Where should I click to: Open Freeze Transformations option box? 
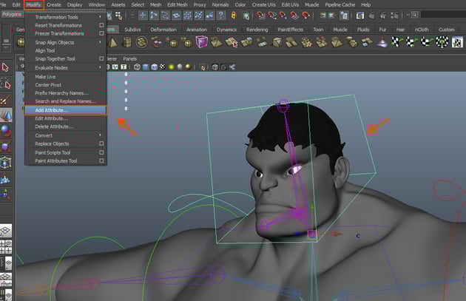tap(101, 33)
